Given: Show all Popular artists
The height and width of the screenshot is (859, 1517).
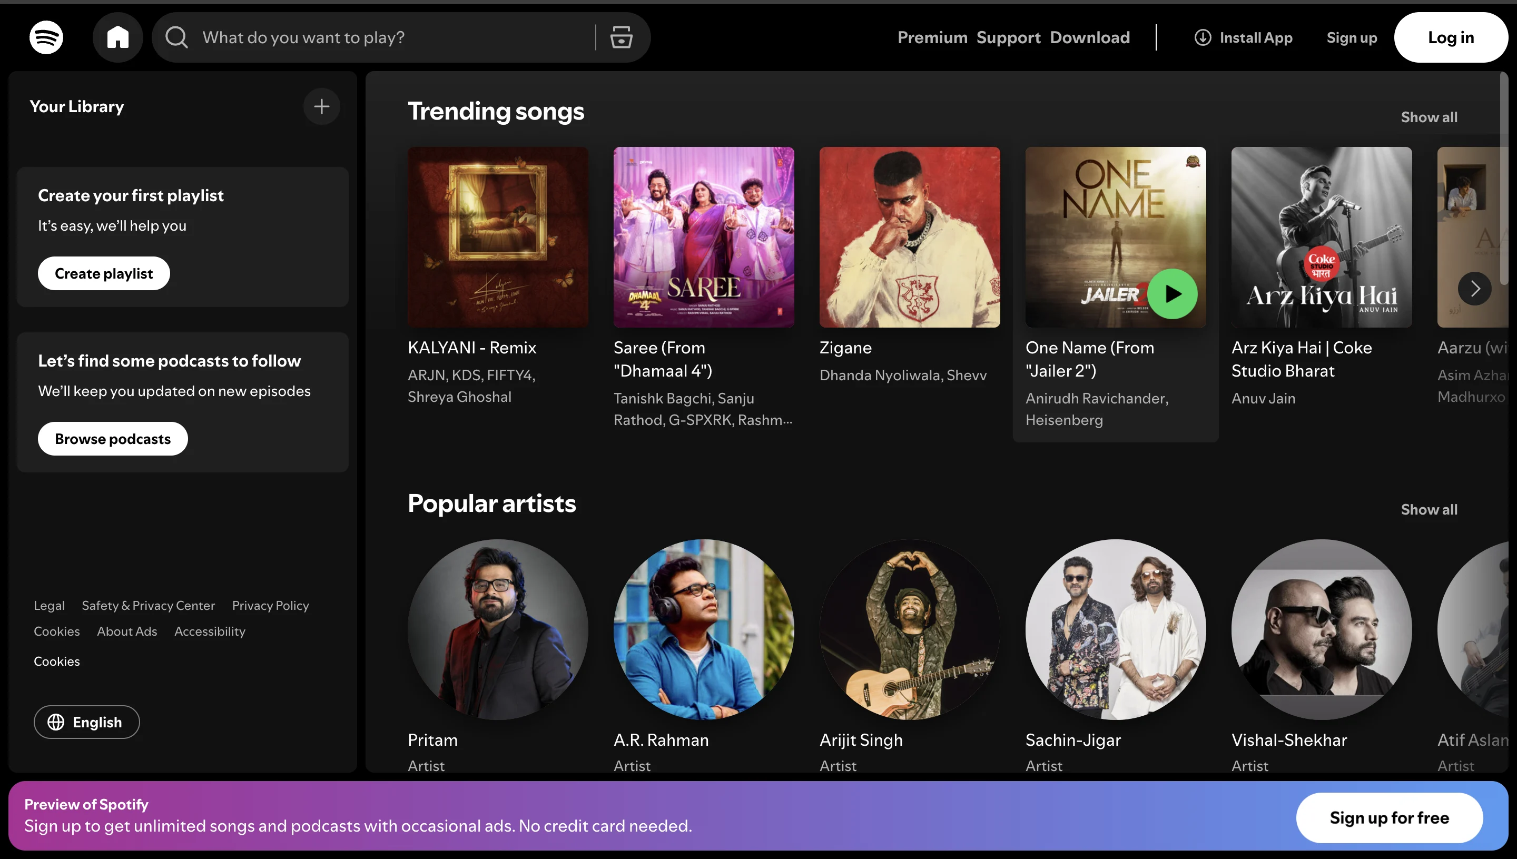Looking at the screenshot, I should pos(1429,509).
